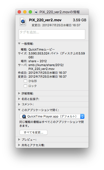The image size is (104, 170).
Task: Enable the ロック checkbox
Action: [25, 86]
